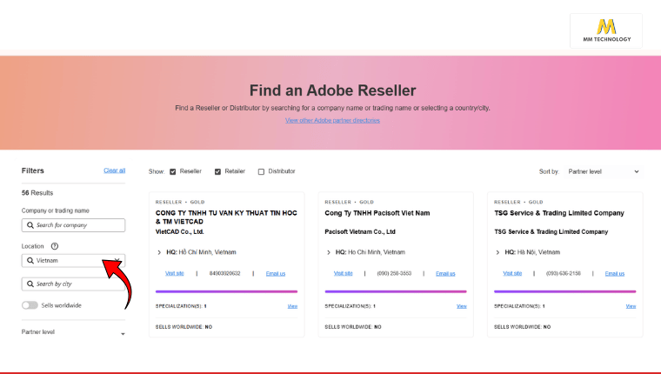This screenshot has width=661, height=374.
Task: Select CONG TY TNHH TU VAN KY THUAT title
Action: 226,217
